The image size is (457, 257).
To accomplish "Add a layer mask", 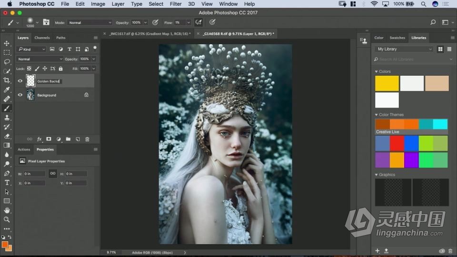I will coord(49,139).
